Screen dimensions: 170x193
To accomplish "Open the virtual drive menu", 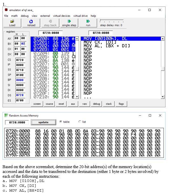I will [80, 16].
